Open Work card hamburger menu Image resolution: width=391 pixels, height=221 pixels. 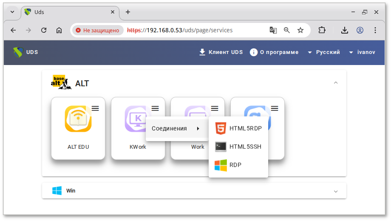pyautogui.click(x=215, y=108)
